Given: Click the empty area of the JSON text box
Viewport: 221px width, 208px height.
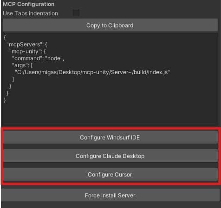Looking at the screenshot, I should [x=110, y=114].
